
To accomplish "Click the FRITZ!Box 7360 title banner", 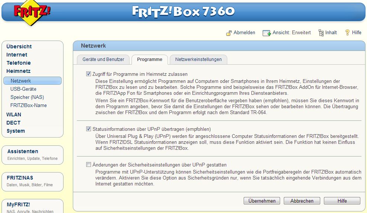I will pyautogui.click(x=183, y=11).
